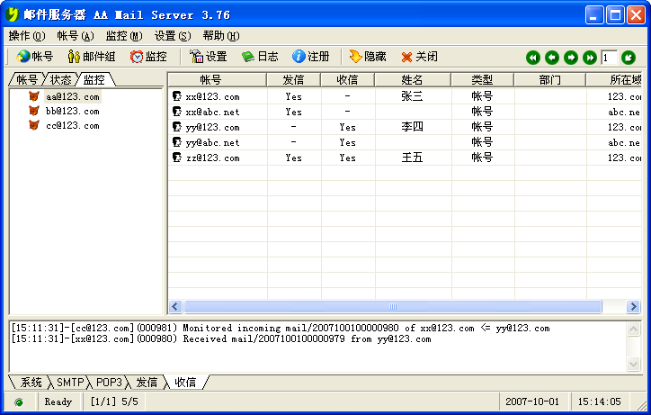651x415 pixels.
Task: Click the log pane scroll up arrow
Action: pos(633,329)
